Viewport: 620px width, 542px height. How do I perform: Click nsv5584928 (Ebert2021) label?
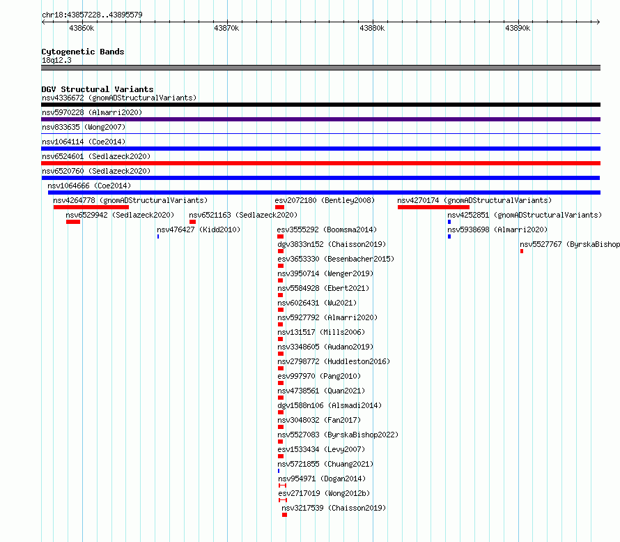point(323,288)
